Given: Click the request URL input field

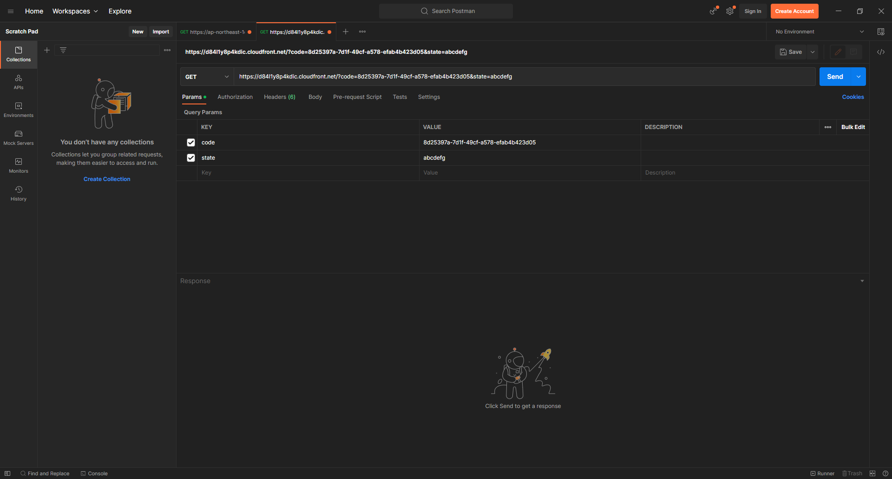Looking at the screenshot, I should tap(525, 77).
